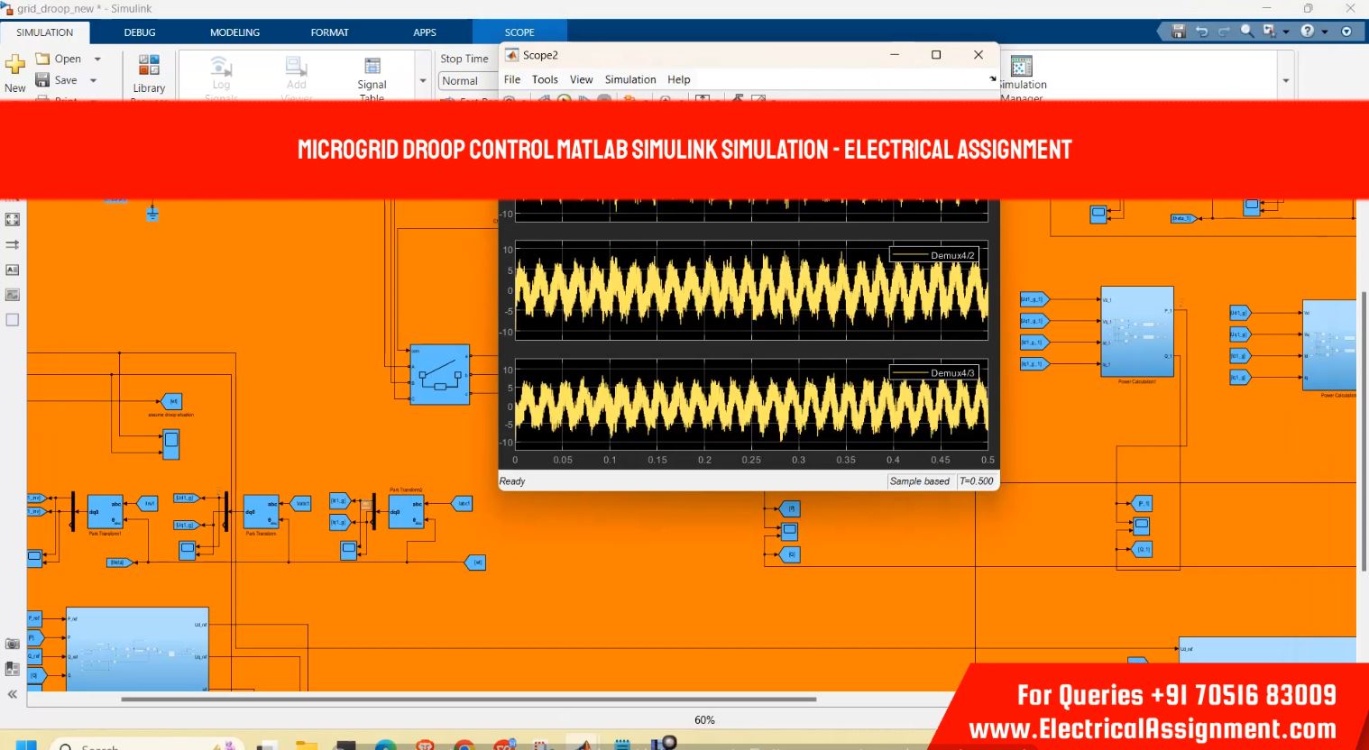Open the Simulation Manager
This screenshot has height=750, width=1369.
coord(1021,67)
